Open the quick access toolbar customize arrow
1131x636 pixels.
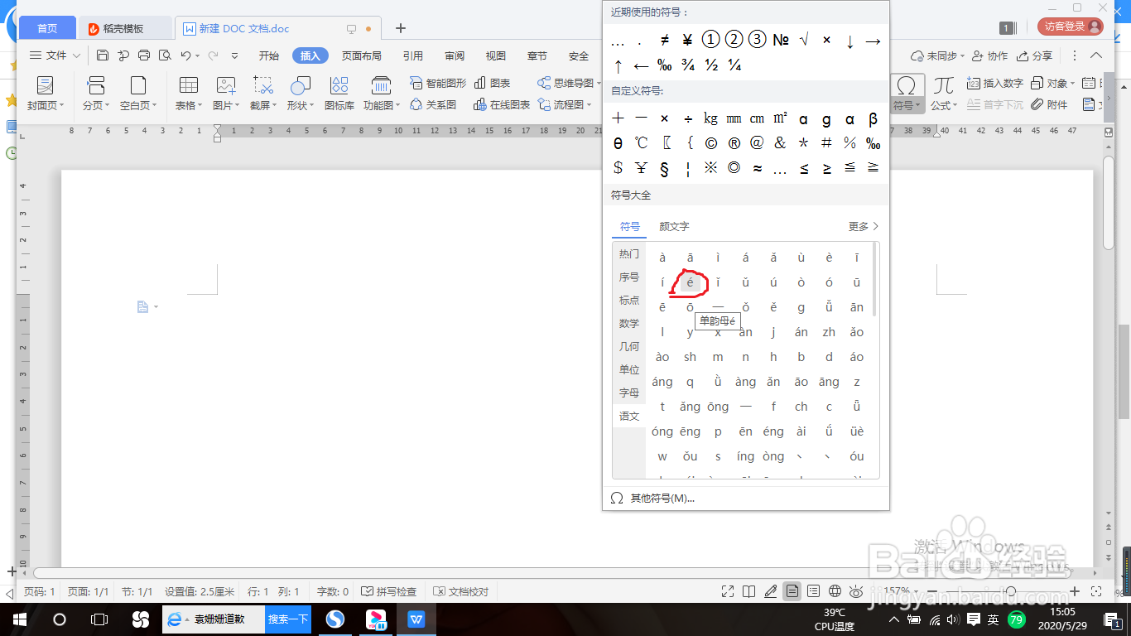235,55
